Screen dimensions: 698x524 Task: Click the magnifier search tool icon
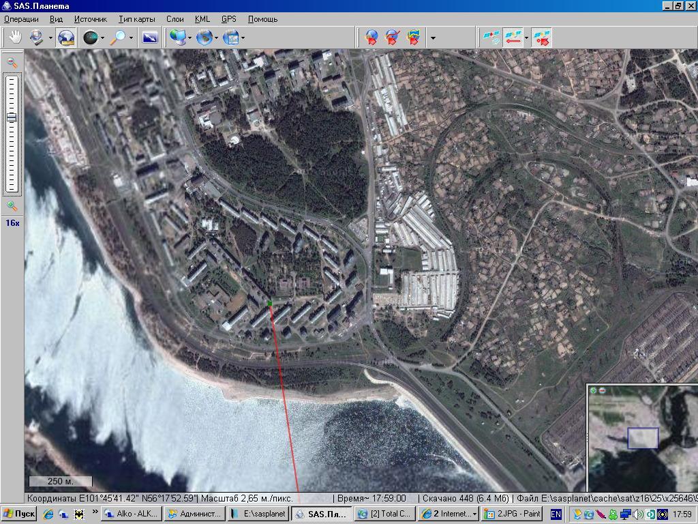[119, 38]
